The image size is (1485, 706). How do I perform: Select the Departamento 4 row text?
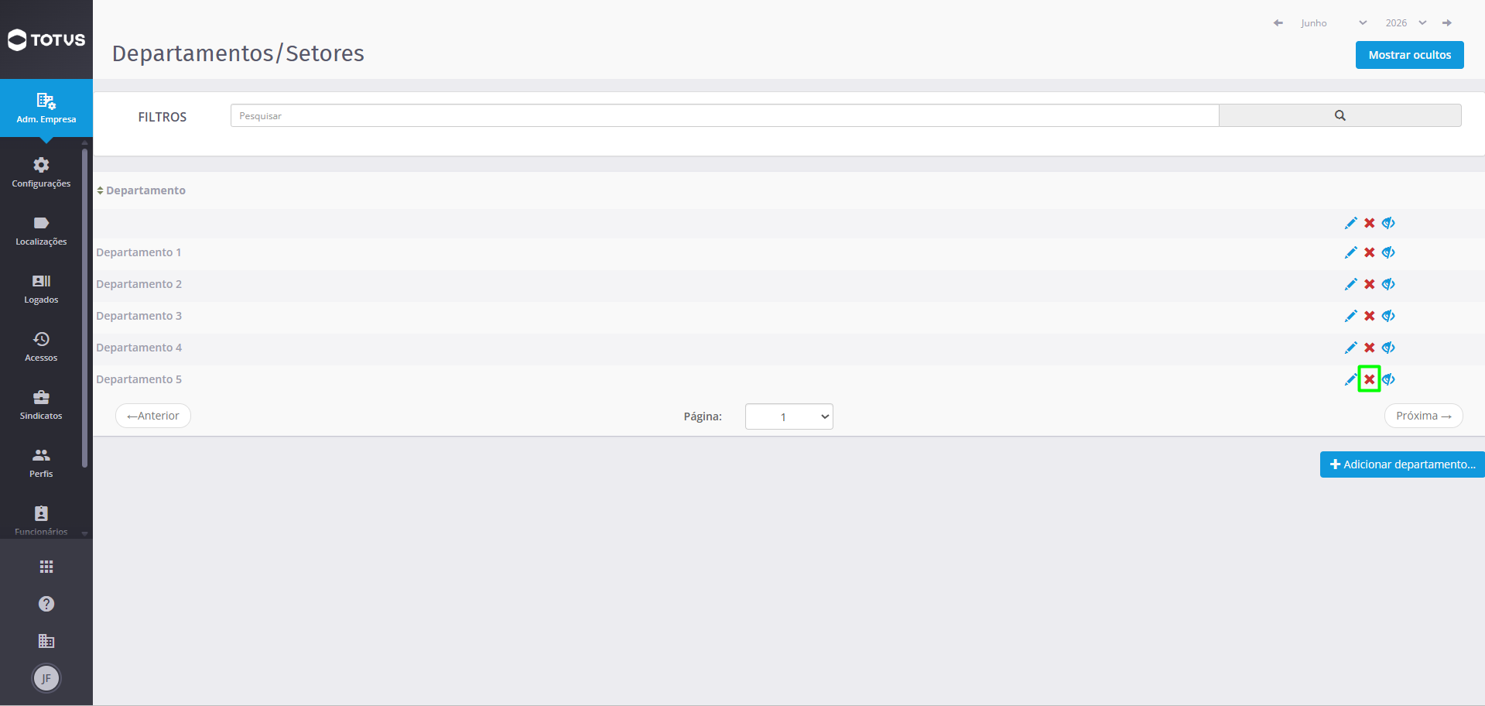tap(139, 348)
